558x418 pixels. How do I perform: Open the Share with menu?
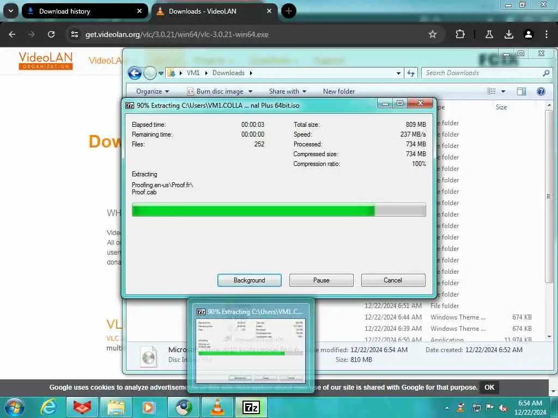288,91
